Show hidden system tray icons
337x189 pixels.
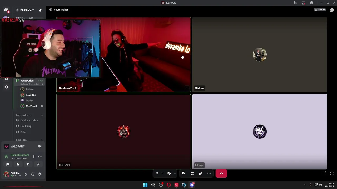[305, 185]
